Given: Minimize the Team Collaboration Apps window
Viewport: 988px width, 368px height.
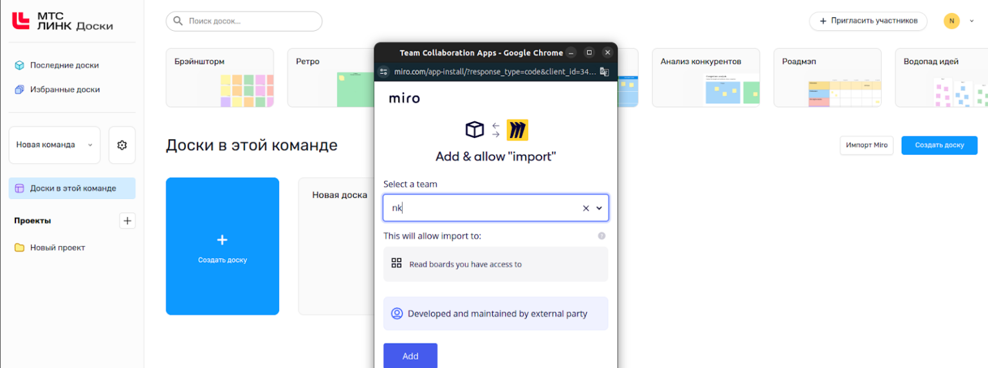Looking at the screenshot, I should pos(571,53).
